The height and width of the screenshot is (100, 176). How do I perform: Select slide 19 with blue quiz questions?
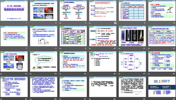[14, 87]
